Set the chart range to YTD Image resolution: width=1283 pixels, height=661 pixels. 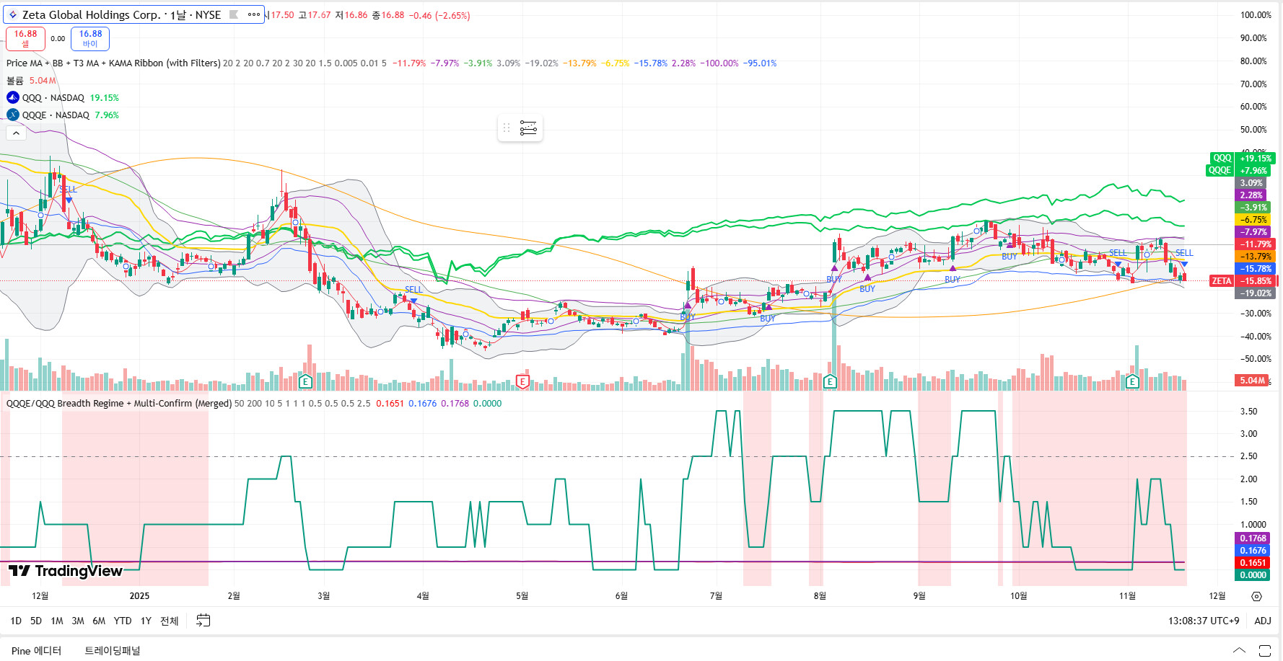click(x=123, y=621)
